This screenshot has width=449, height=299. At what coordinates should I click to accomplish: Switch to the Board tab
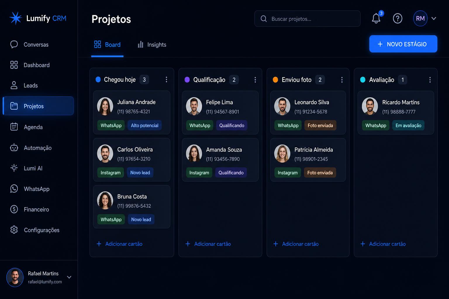click(x=107, y=45)
